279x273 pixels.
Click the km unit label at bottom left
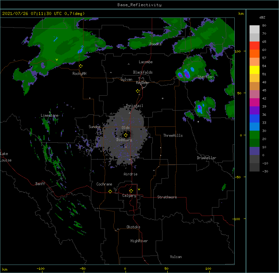5,269
